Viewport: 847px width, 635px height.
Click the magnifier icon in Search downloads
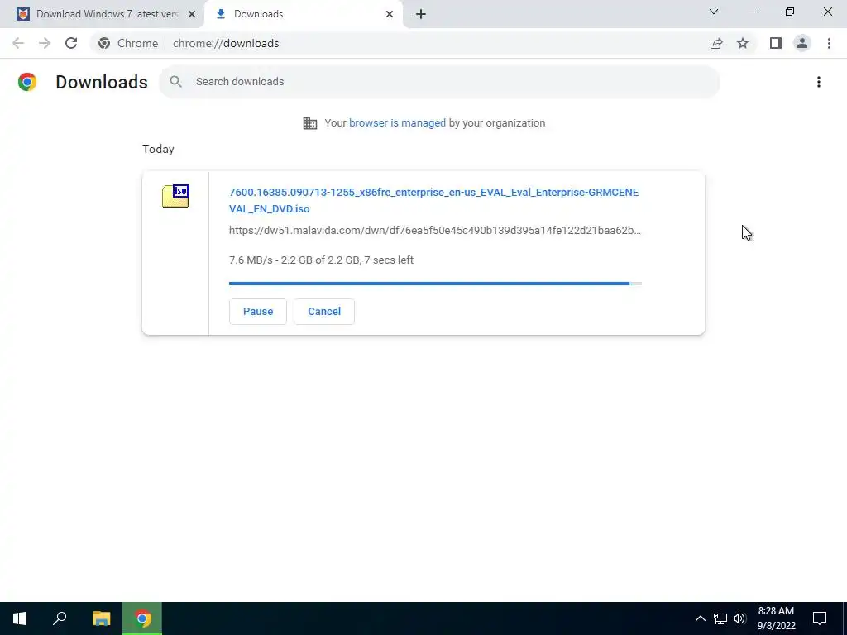(175, 82)
